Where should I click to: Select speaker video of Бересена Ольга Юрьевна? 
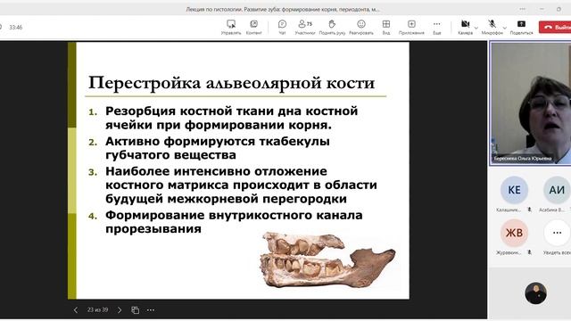(530, 103)
